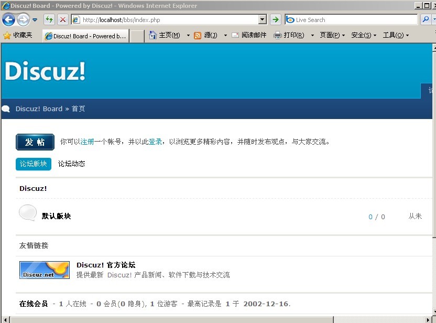Viewport: 436px width, 323px height.
Task: Click the Discuz! category heading
Action: [33, 189]
